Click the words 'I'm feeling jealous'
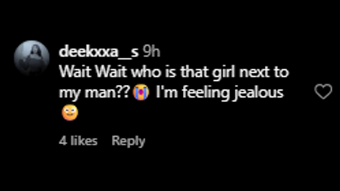This screenshot has height=191, width=340. coord(220,93)
